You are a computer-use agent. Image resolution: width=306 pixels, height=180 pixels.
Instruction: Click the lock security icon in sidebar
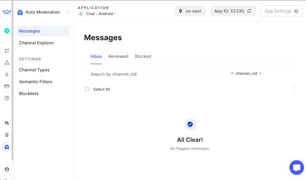pyautogui.click(x=7, y=75)
